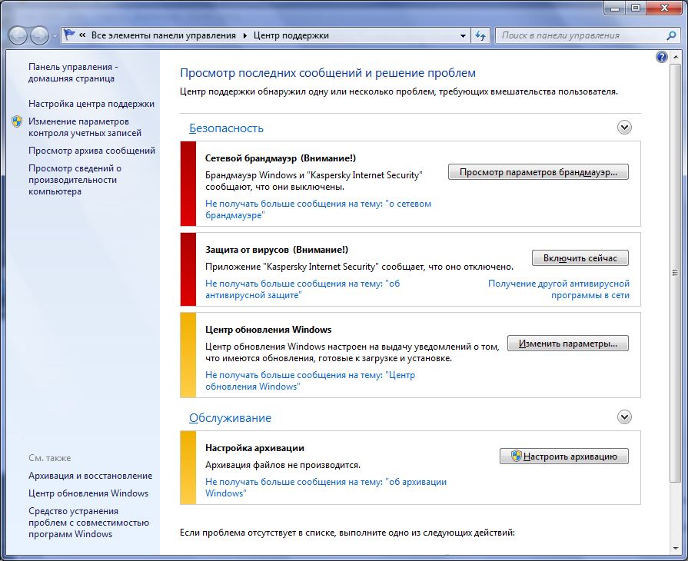Click the scrollbar up arrow
688x561 pixels.
tap(675, 57)
